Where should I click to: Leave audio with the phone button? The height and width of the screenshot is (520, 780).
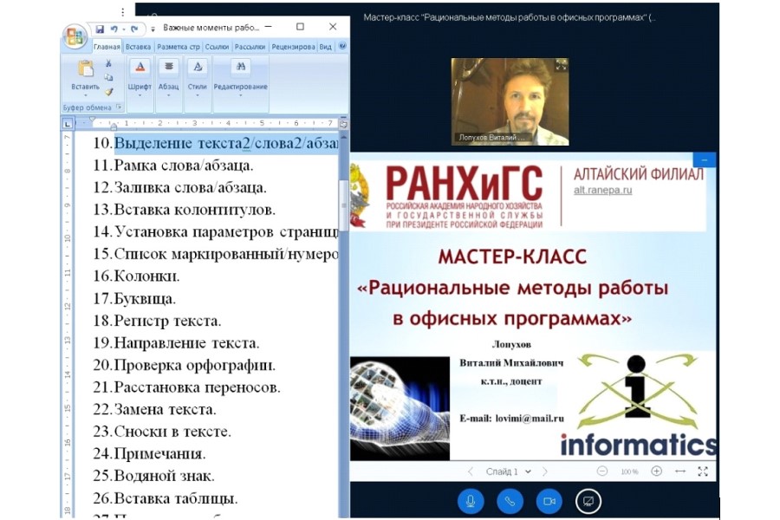510,501
